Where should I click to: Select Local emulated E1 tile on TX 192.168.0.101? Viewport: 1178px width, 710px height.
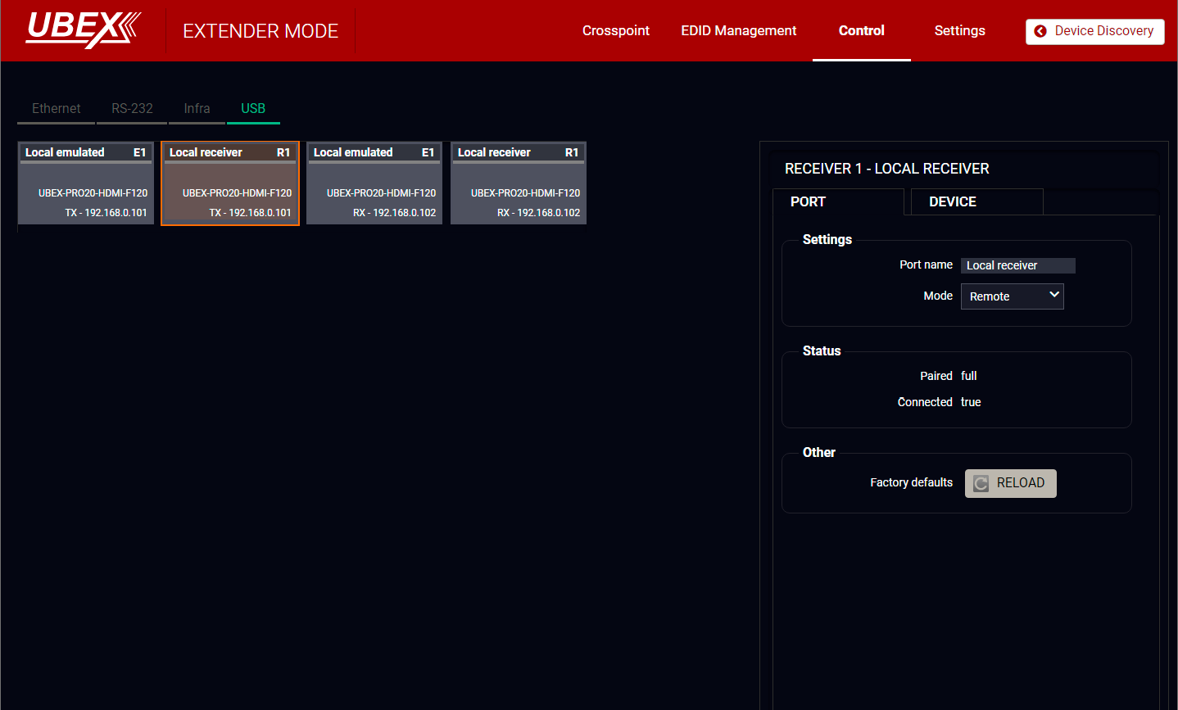[x=86, y=183]
